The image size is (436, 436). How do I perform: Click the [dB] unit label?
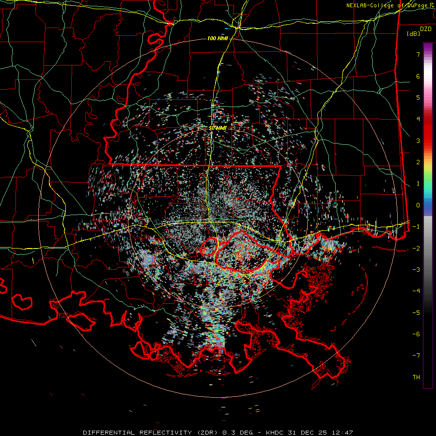pyautogui.click(x=413, y=33)
